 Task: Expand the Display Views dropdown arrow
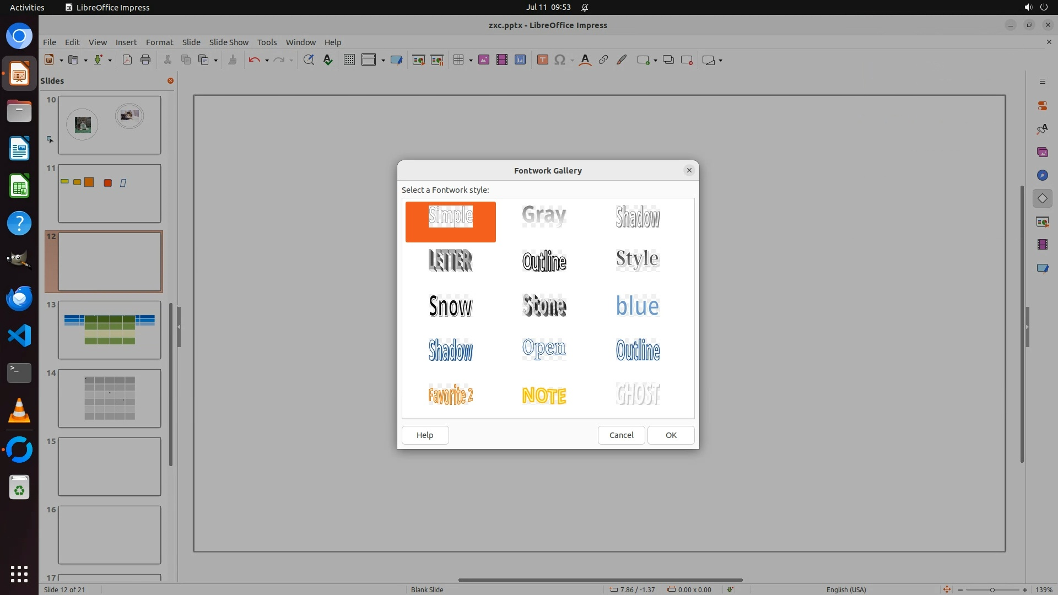point(383,60)
